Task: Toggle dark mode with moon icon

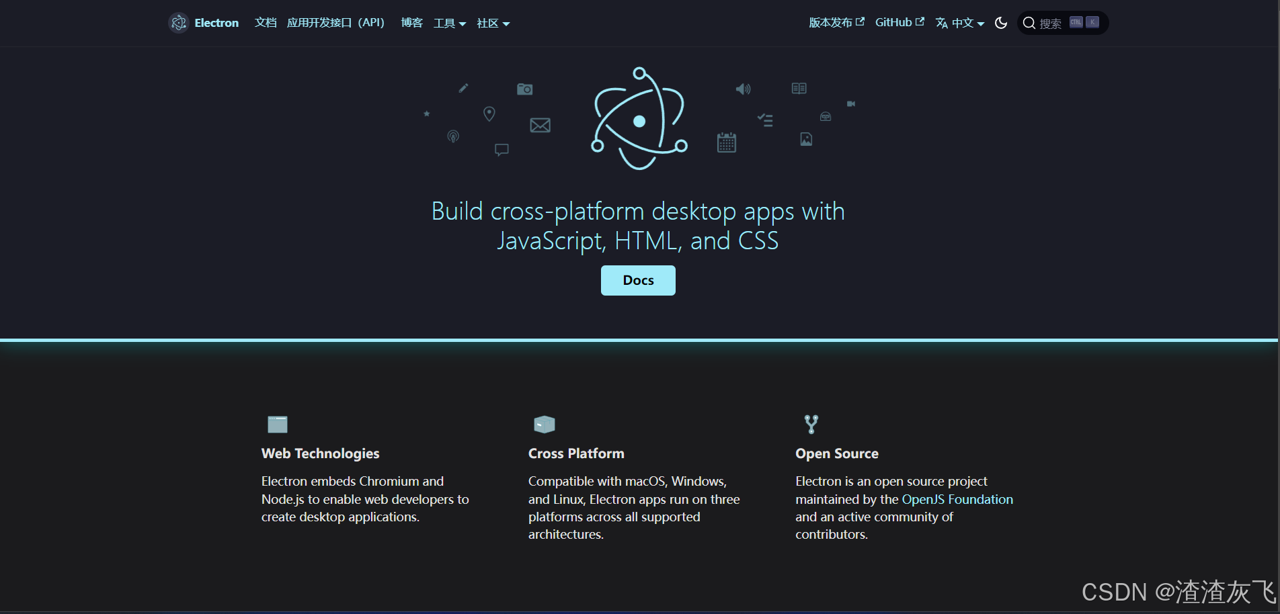Action: pos(1001,23)
